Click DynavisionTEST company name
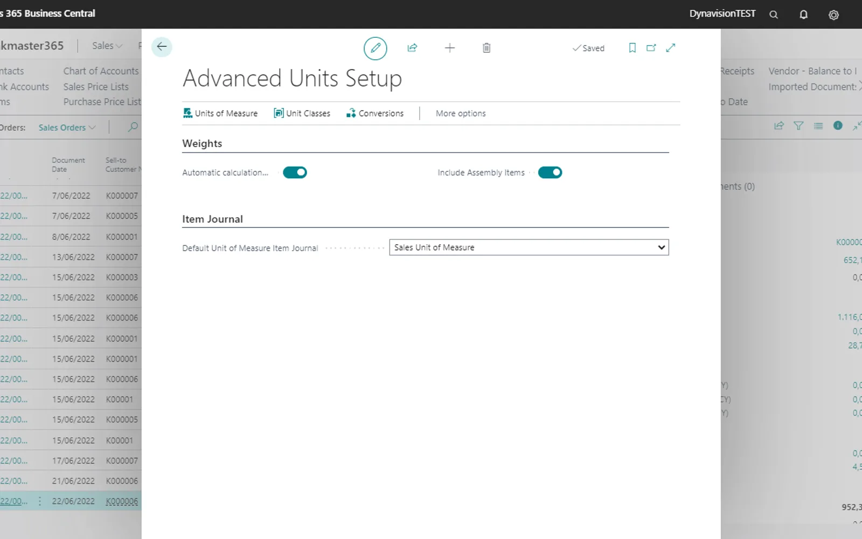This screenshot has height=539, width=862. pyautogui.click(x=722, y=14)
